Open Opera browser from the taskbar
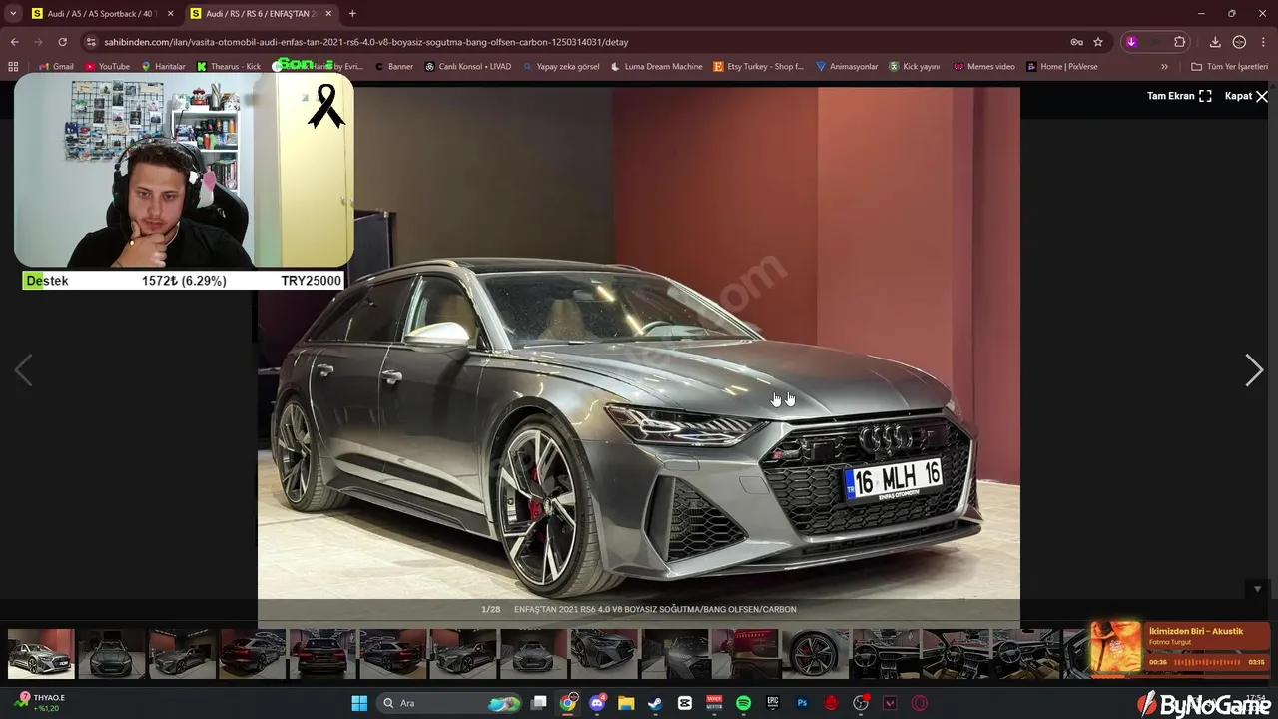Screen dimensions: 1278x719 coord(919,703)
